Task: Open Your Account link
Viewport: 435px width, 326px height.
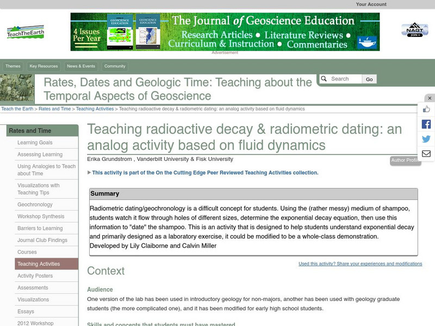Action: tap(371, 4)
